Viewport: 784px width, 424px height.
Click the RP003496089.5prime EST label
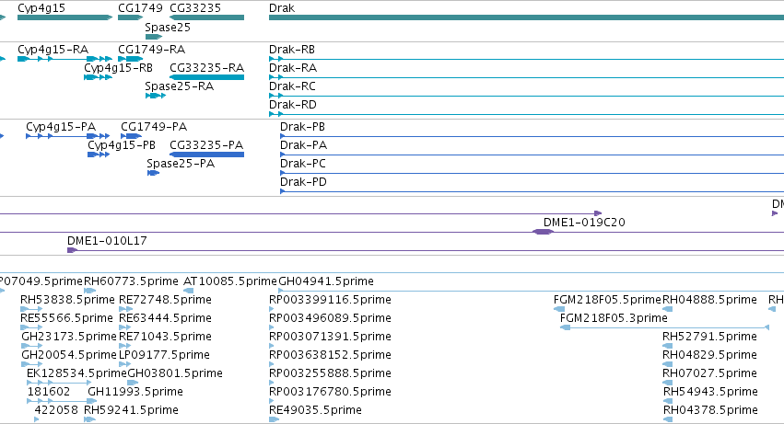coord(330,318)
